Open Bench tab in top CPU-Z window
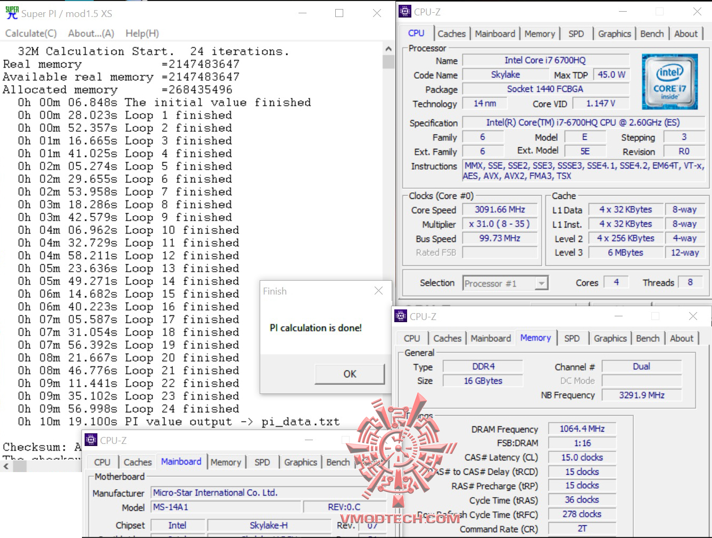The height and width of the screenshot is (538, 712). 652,33
